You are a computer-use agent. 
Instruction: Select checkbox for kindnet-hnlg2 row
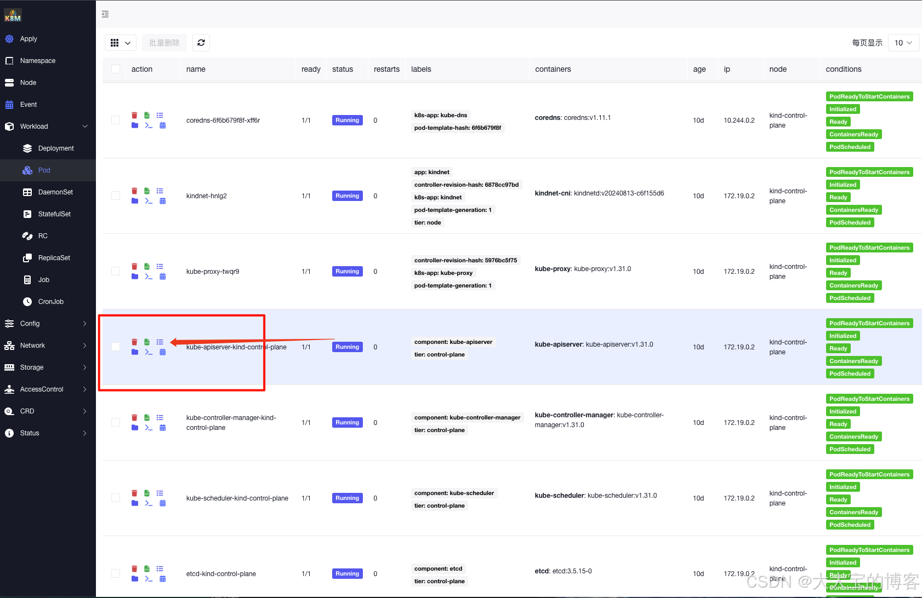[x=116, y=196]
